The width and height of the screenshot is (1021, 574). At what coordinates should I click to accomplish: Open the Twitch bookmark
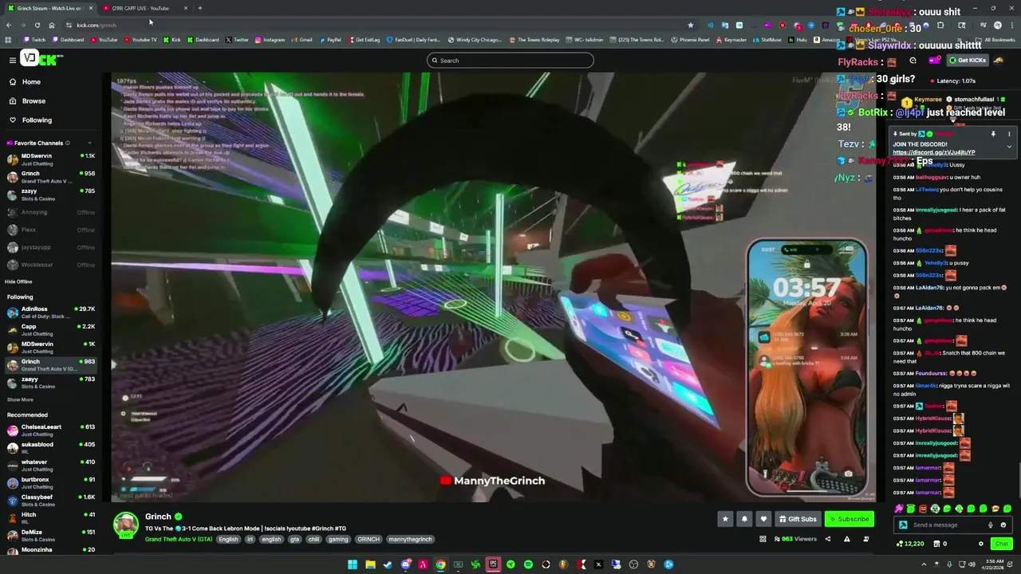(x=35, y=39)
